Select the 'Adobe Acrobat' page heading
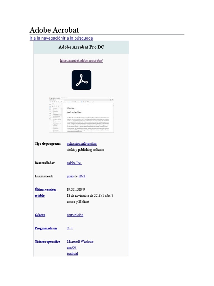The width and height of the screenshot is (214, 286). (54, 30)
